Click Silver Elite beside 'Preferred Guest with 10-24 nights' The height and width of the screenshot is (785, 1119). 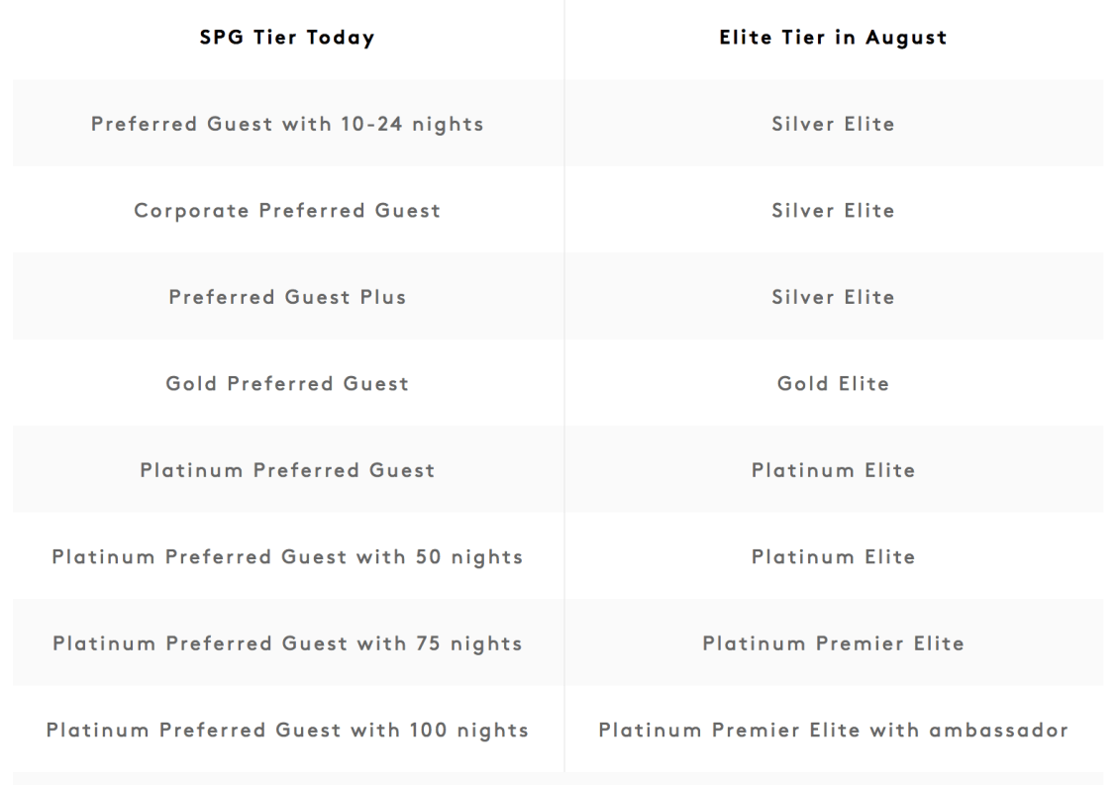coord(833,124)
